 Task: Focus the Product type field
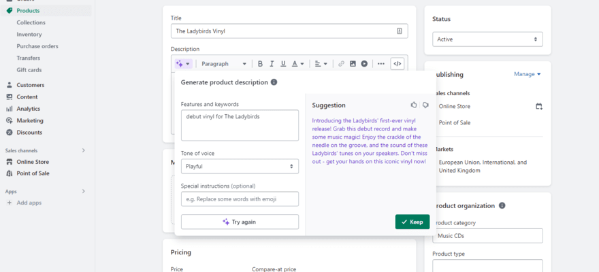tap(487, 265)
